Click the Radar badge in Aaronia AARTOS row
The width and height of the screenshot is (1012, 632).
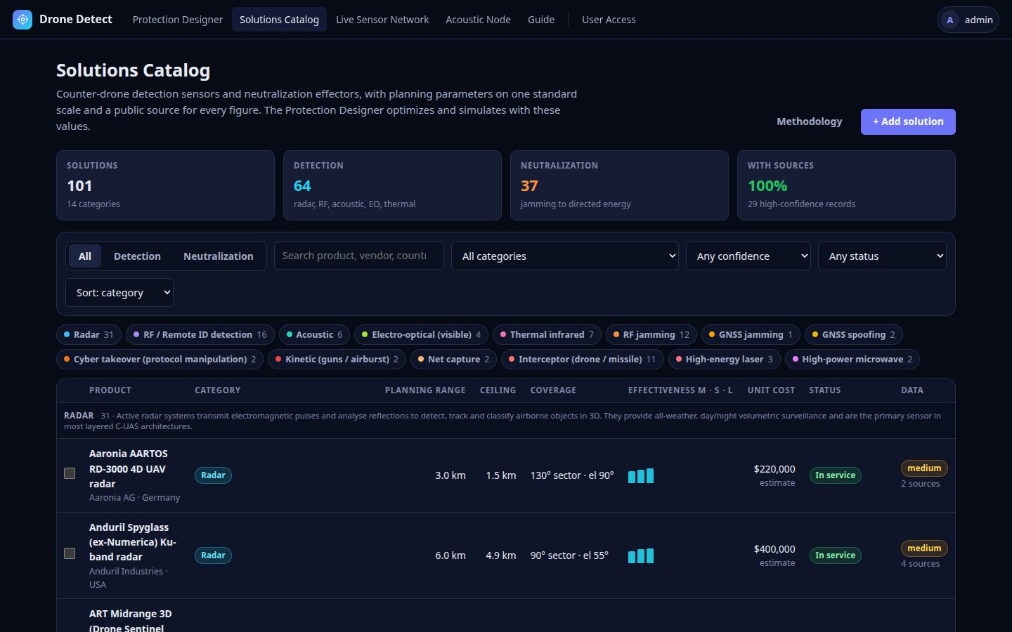click(213, 475)
